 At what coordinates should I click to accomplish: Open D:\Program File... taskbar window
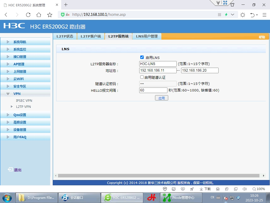(37, 198)
